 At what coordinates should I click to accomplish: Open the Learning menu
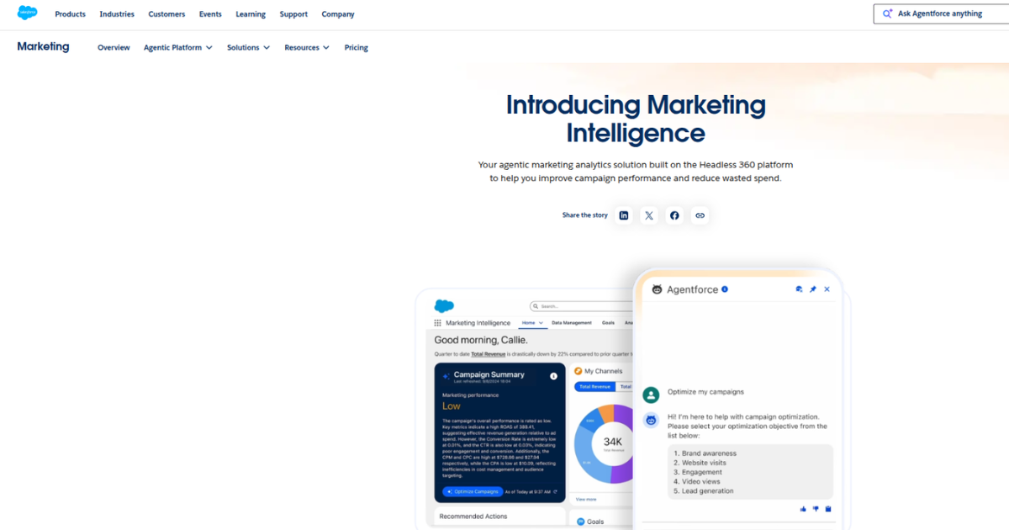[x=251, y=14]
